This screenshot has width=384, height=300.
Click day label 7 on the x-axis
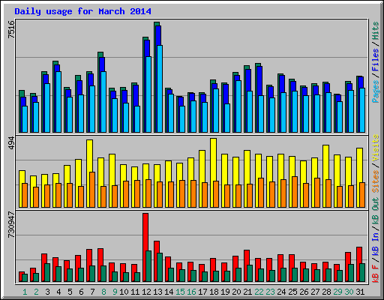[x=92, y=292]
